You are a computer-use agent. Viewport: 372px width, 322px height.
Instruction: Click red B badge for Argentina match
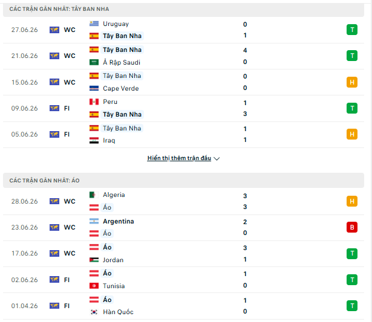pyautogui.click(x=352, y=227)
